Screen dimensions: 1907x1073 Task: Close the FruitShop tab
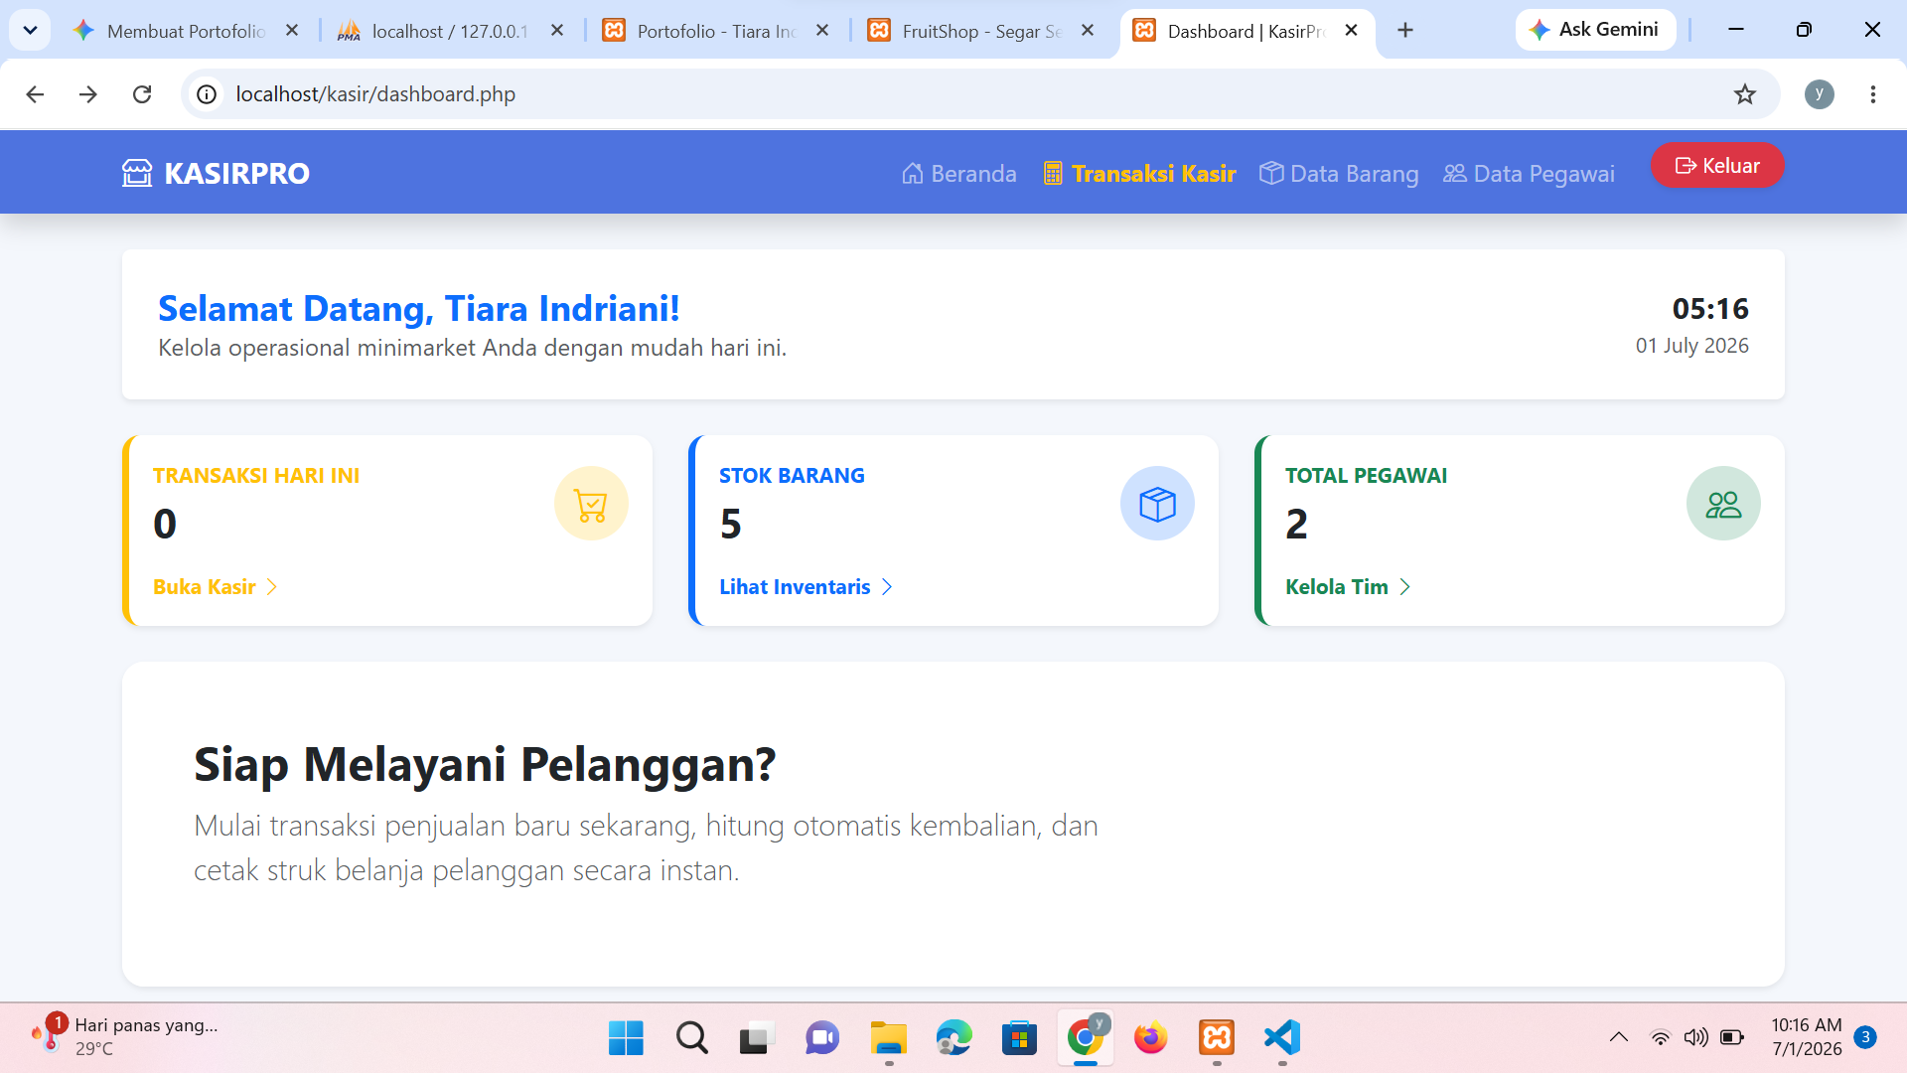[1088, 31]
